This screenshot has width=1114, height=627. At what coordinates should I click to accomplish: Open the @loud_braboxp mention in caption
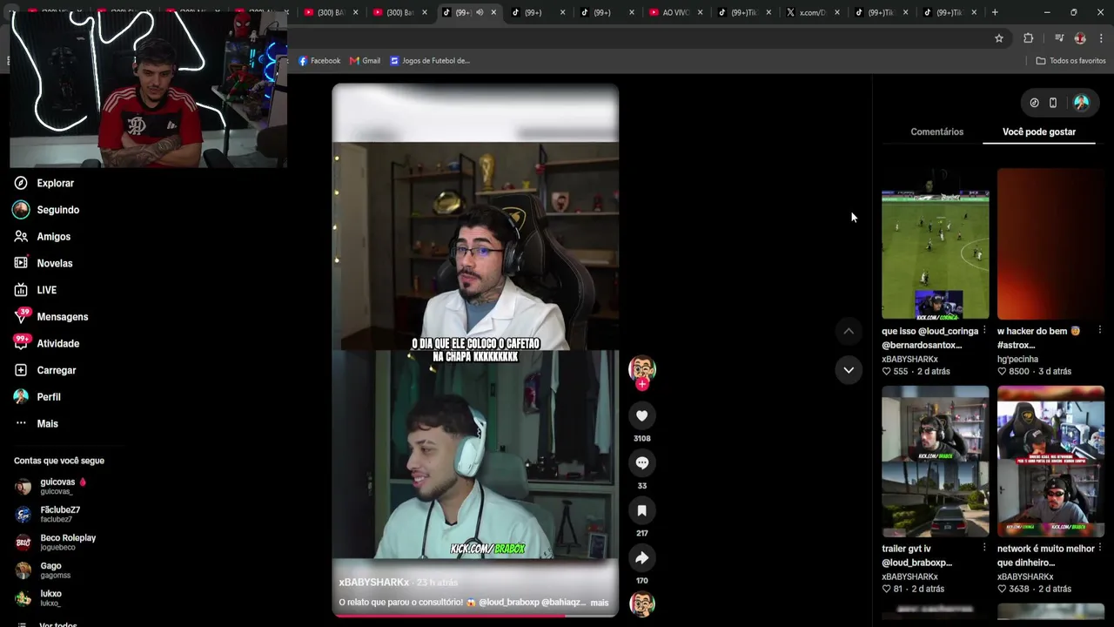pyautogui.click(x=508, y=603)
